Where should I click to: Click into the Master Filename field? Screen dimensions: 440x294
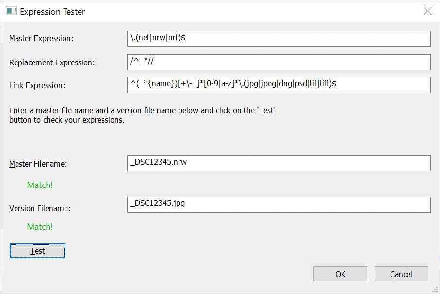click(278, 163)
